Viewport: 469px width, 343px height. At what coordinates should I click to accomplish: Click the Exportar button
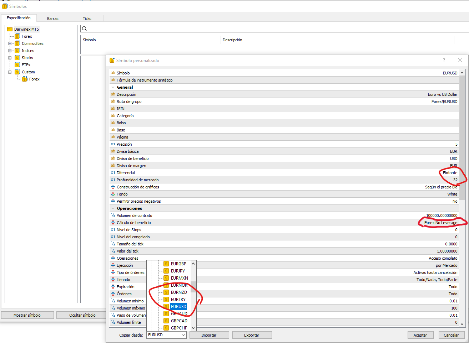click(x=252, y=335)
